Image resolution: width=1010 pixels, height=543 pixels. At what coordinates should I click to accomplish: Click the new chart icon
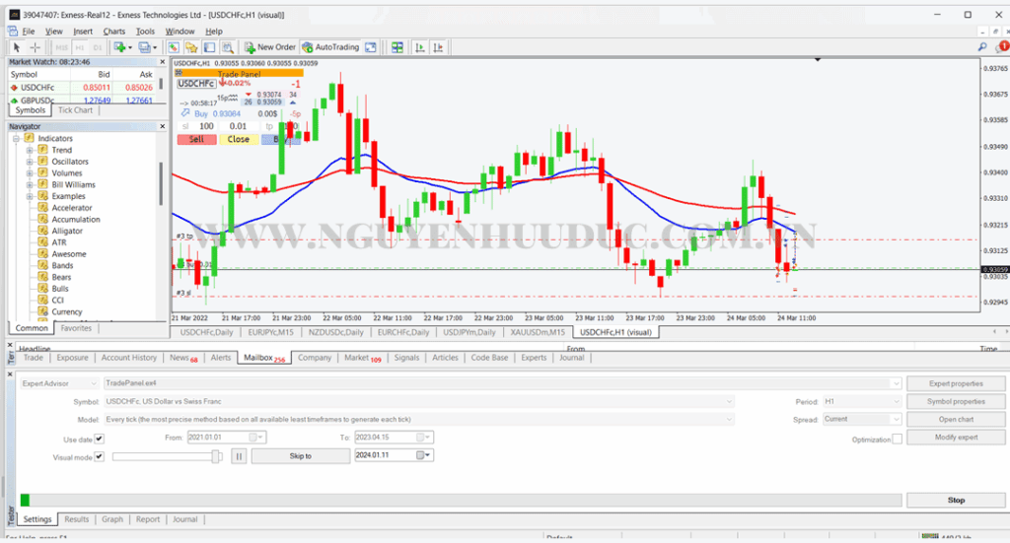click(119, 47)
